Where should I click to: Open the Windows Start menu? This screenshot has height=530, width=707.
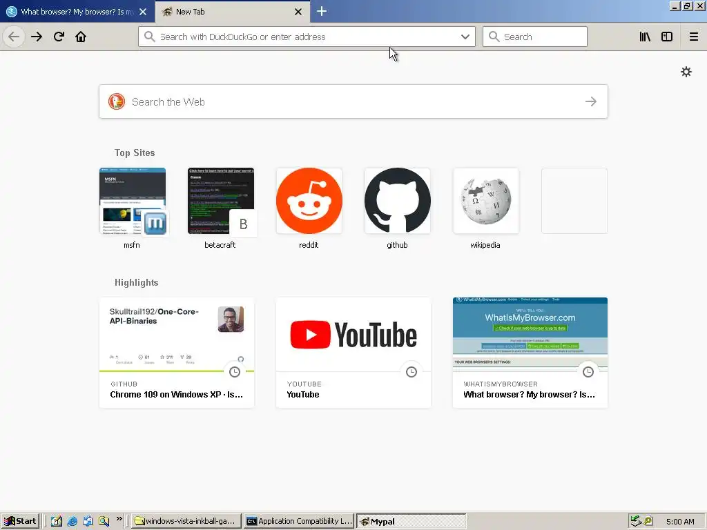click(x=20, y=521)
